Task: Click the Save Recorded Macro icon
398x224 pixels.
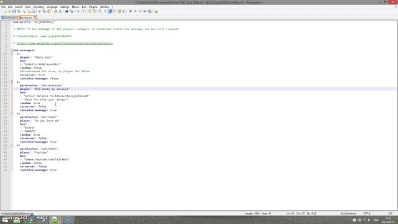Action: [x=150, y=11]
